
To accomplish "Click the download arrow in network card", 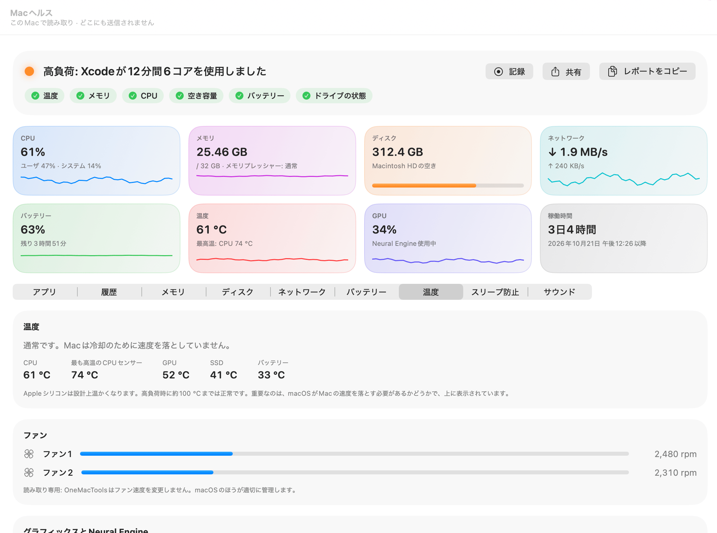I will (552, 152).
